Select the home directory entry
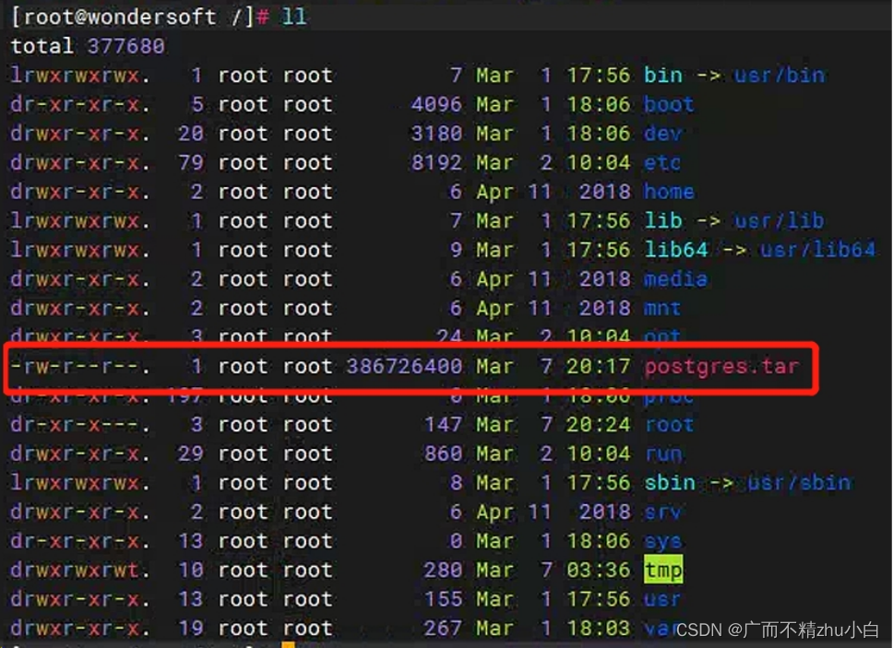 point(668,191)
